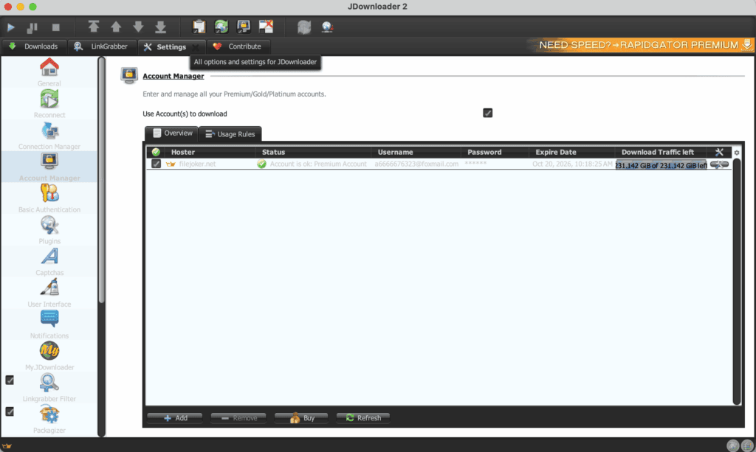Screen dimensions: 756x452
Task: Open Reconnect settings in sidebar
Action: pos(49,104)
